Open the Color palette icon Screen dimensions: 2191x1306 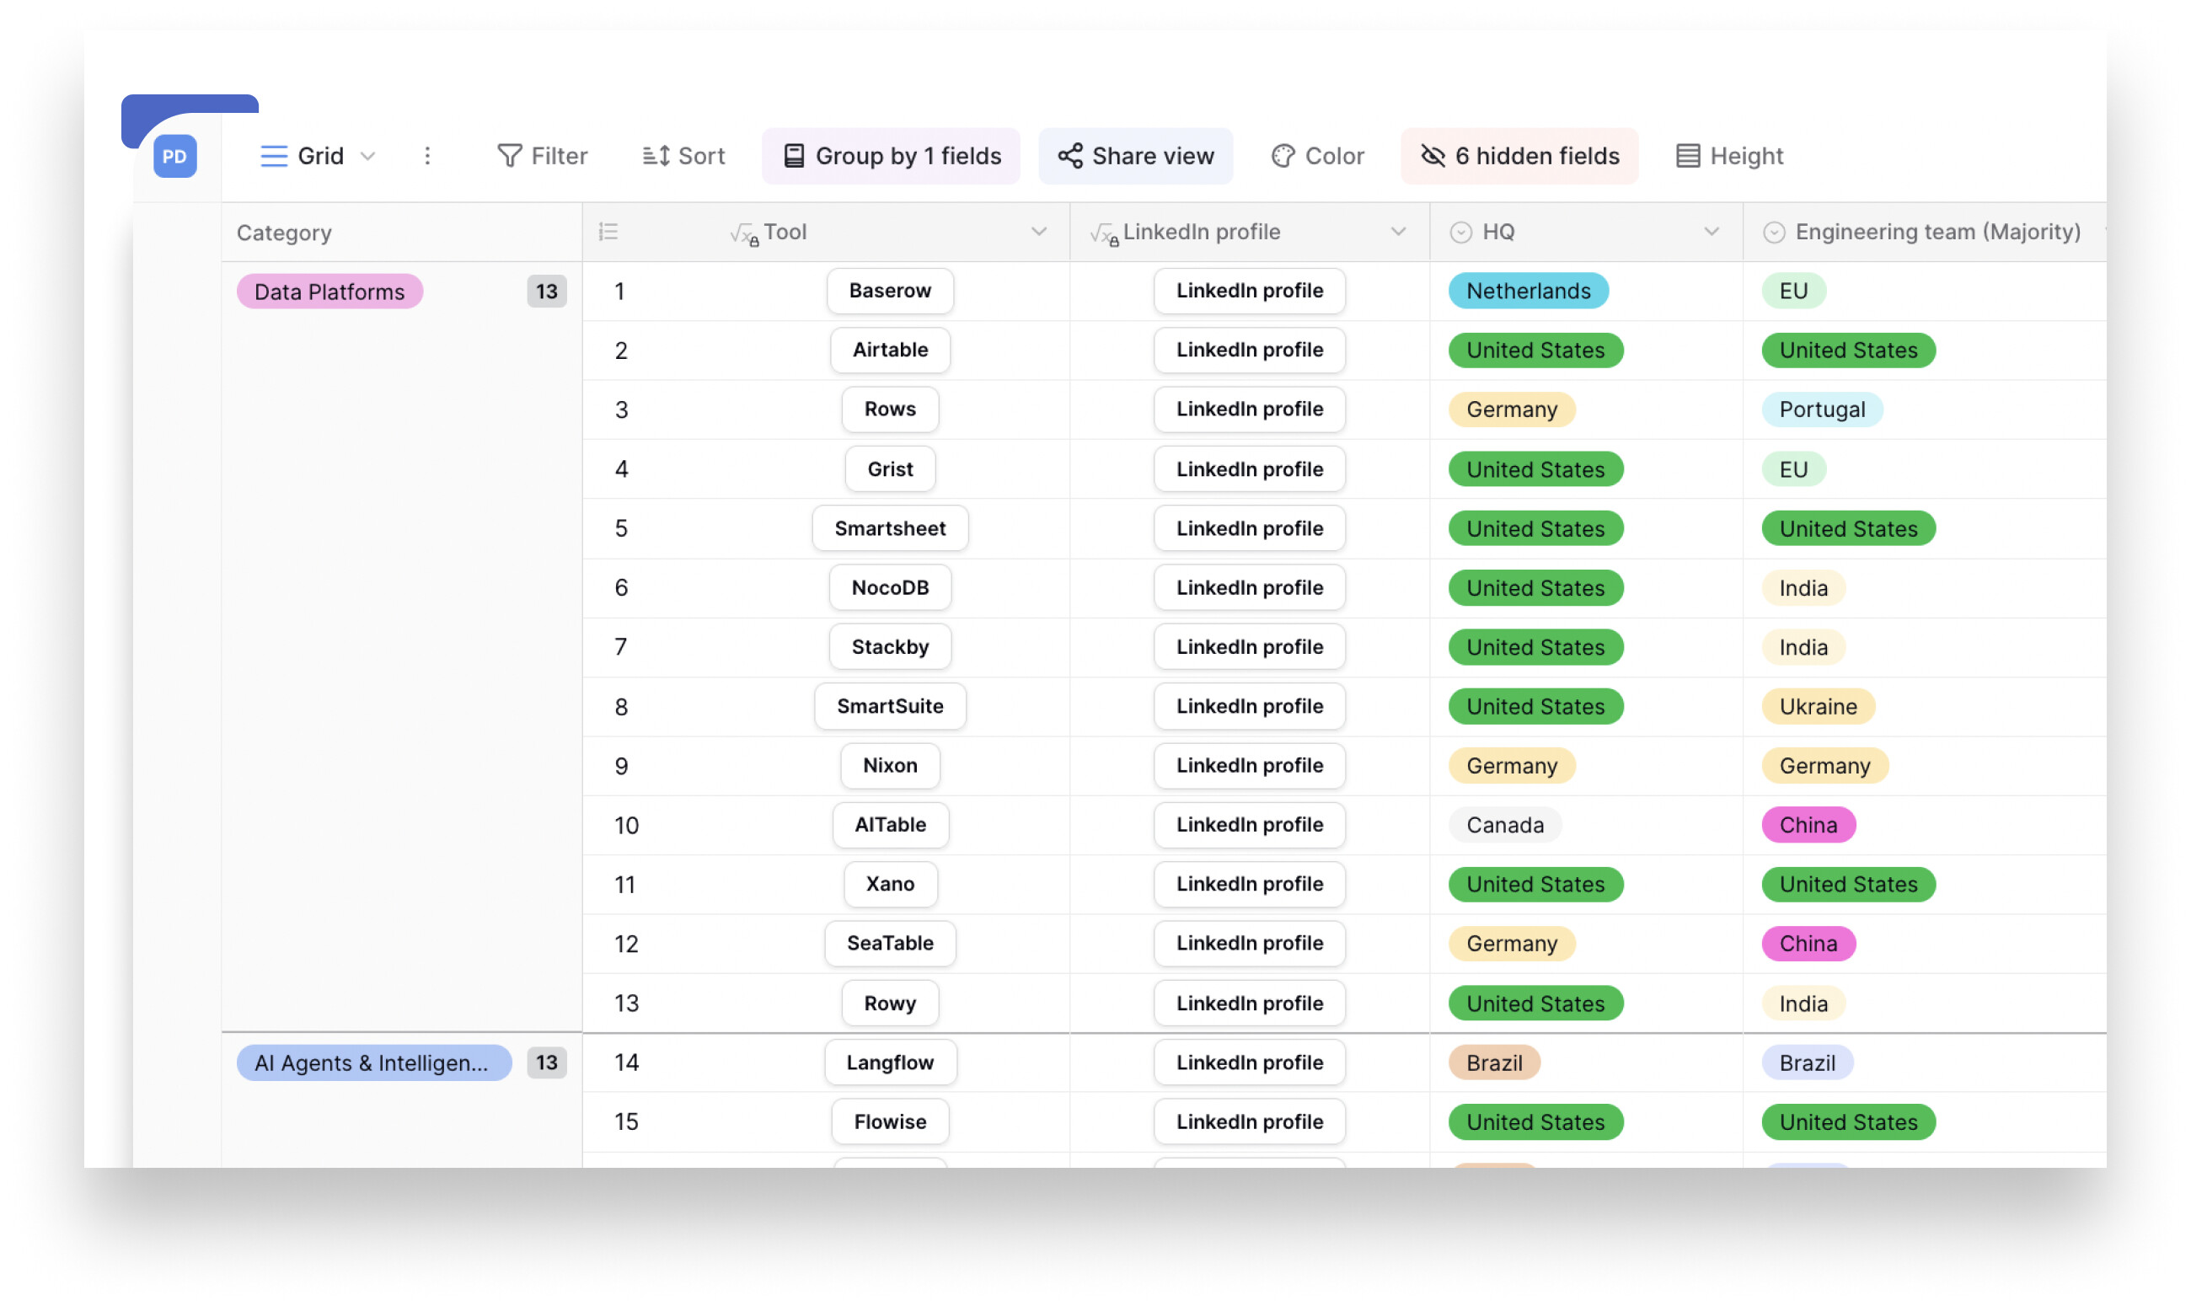tap(1282, 156)
